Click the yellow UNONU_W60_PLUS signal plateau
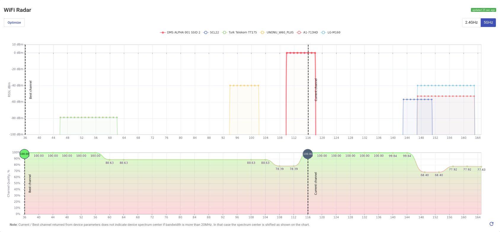 pos(244,86)
